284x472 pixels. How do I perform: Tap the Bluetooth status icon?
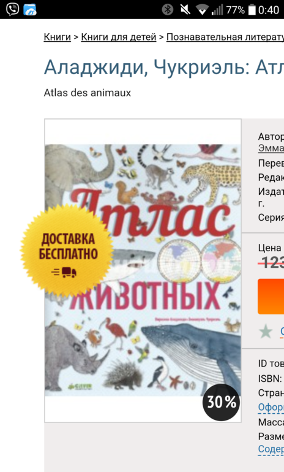pos(167,10)
